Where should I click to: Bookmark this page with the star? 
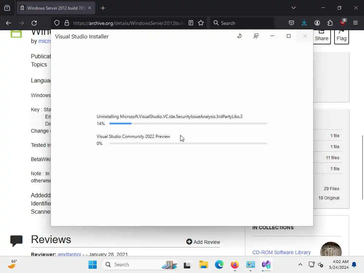pyautogui.click(x=201, y=23)
